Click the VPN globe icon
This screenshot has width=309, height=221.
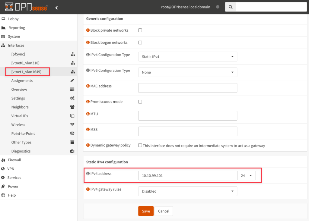tap(3, 169)
